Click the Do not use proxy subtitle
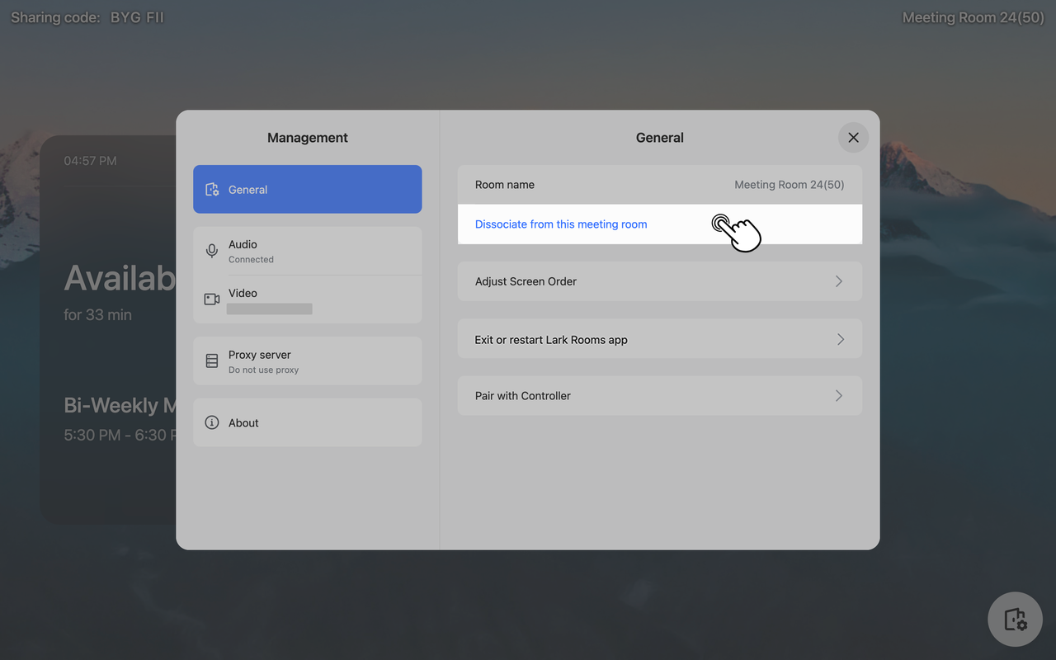The width and height of the screenshot is (1056, 660). pos(263,370)
